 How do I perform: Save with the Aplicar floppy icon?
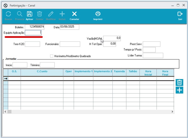click(x=29, y=14)
